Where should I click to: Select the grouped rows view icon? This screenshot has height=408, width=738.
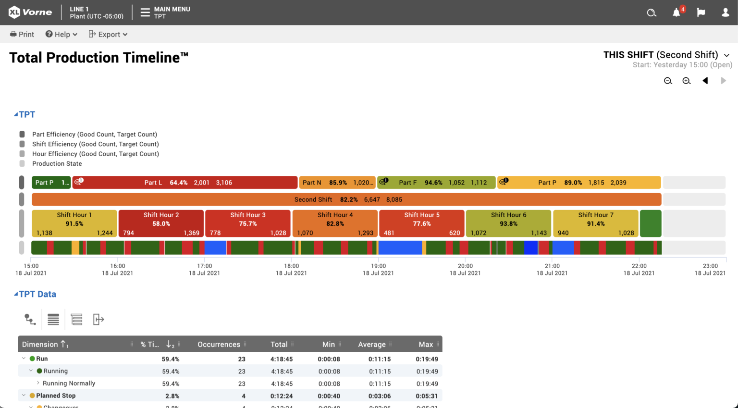click(x=76, y=319)
